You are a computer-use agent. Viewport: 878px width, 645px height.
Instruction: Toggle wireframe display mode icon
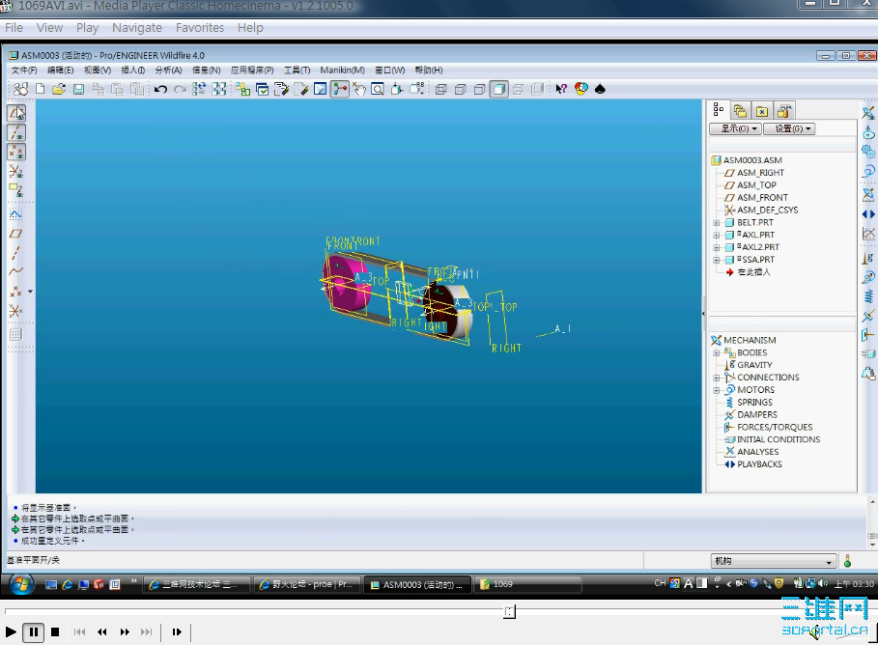440,89
